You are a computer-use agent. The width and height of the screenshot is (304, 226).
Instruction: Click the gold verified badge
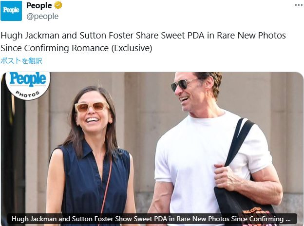pos(58,5)
